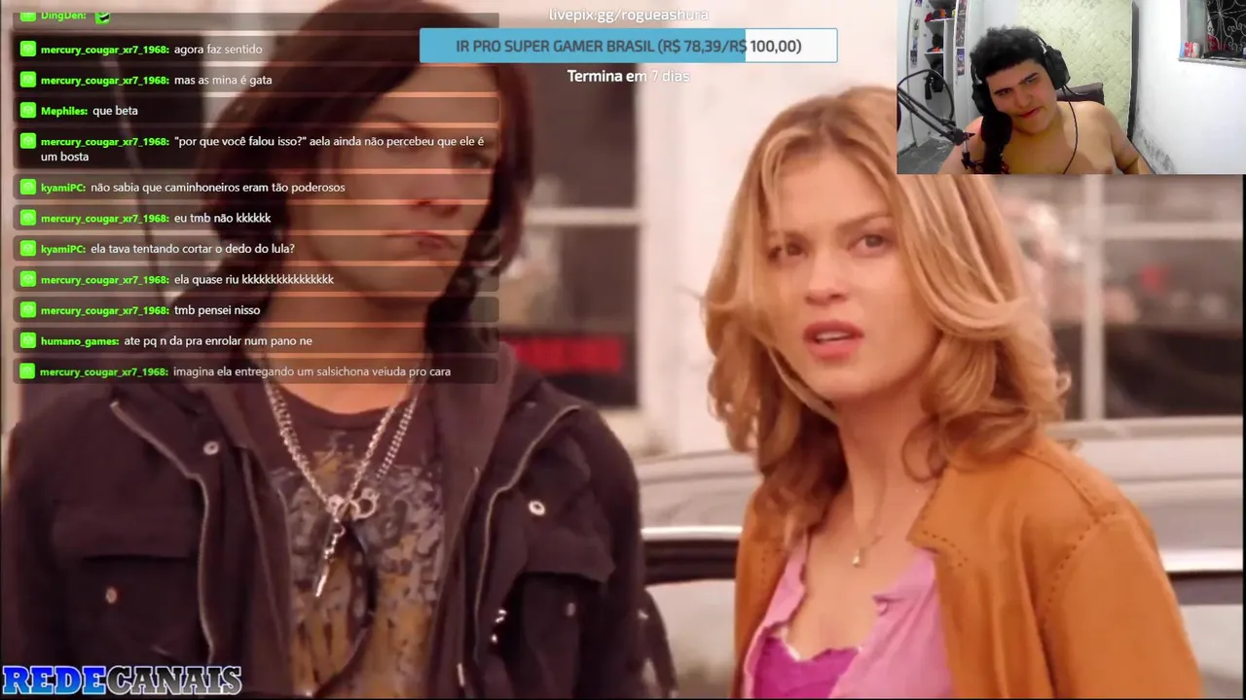Select message 'ela quase riu kkkkkkkkkkkkkkkk'
The width and height of the screenshot is (1246, 700).
pyautogui.click(x=254, y=280)
